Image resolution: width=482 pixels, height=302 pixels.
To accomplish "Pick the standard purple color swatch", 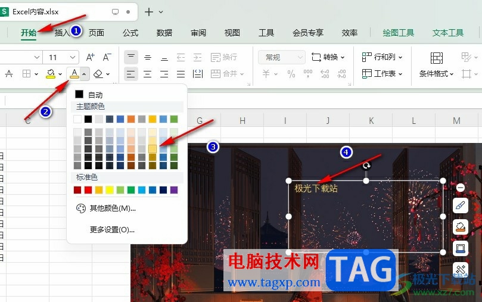I will click(x=174, y=190).
